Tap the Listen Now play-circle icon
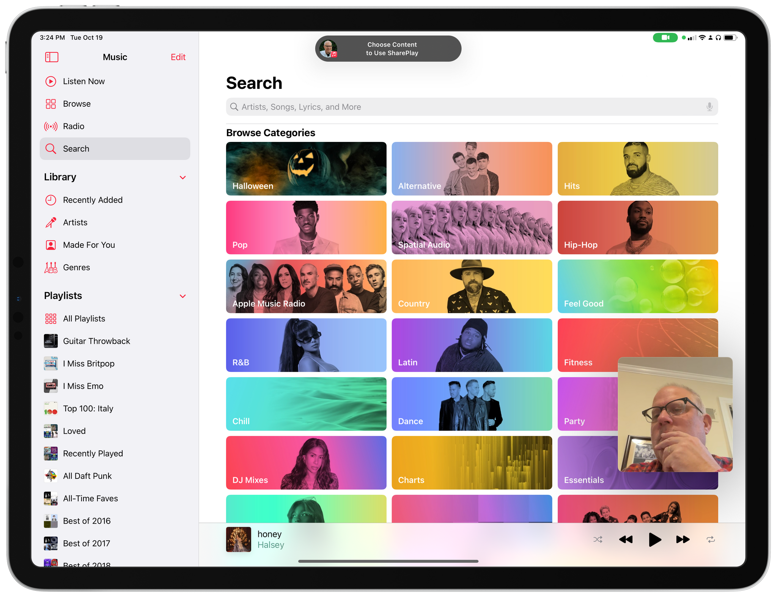The image size is (777, 598). 51,82
